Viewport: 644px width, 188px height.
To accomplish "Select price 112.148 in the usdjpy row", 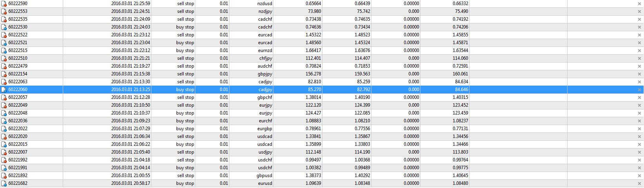I will tap(313, 152).
